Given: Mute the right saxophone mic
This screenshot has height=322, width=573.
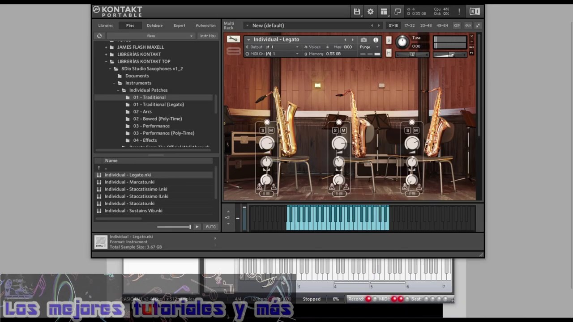Looking at the screenshot, I should tap(416, 130).
